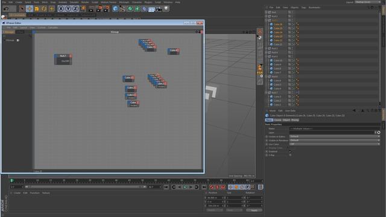Play the animation forward
The width and height of the screenshot is (386, 217).
(x=185, y=187)
